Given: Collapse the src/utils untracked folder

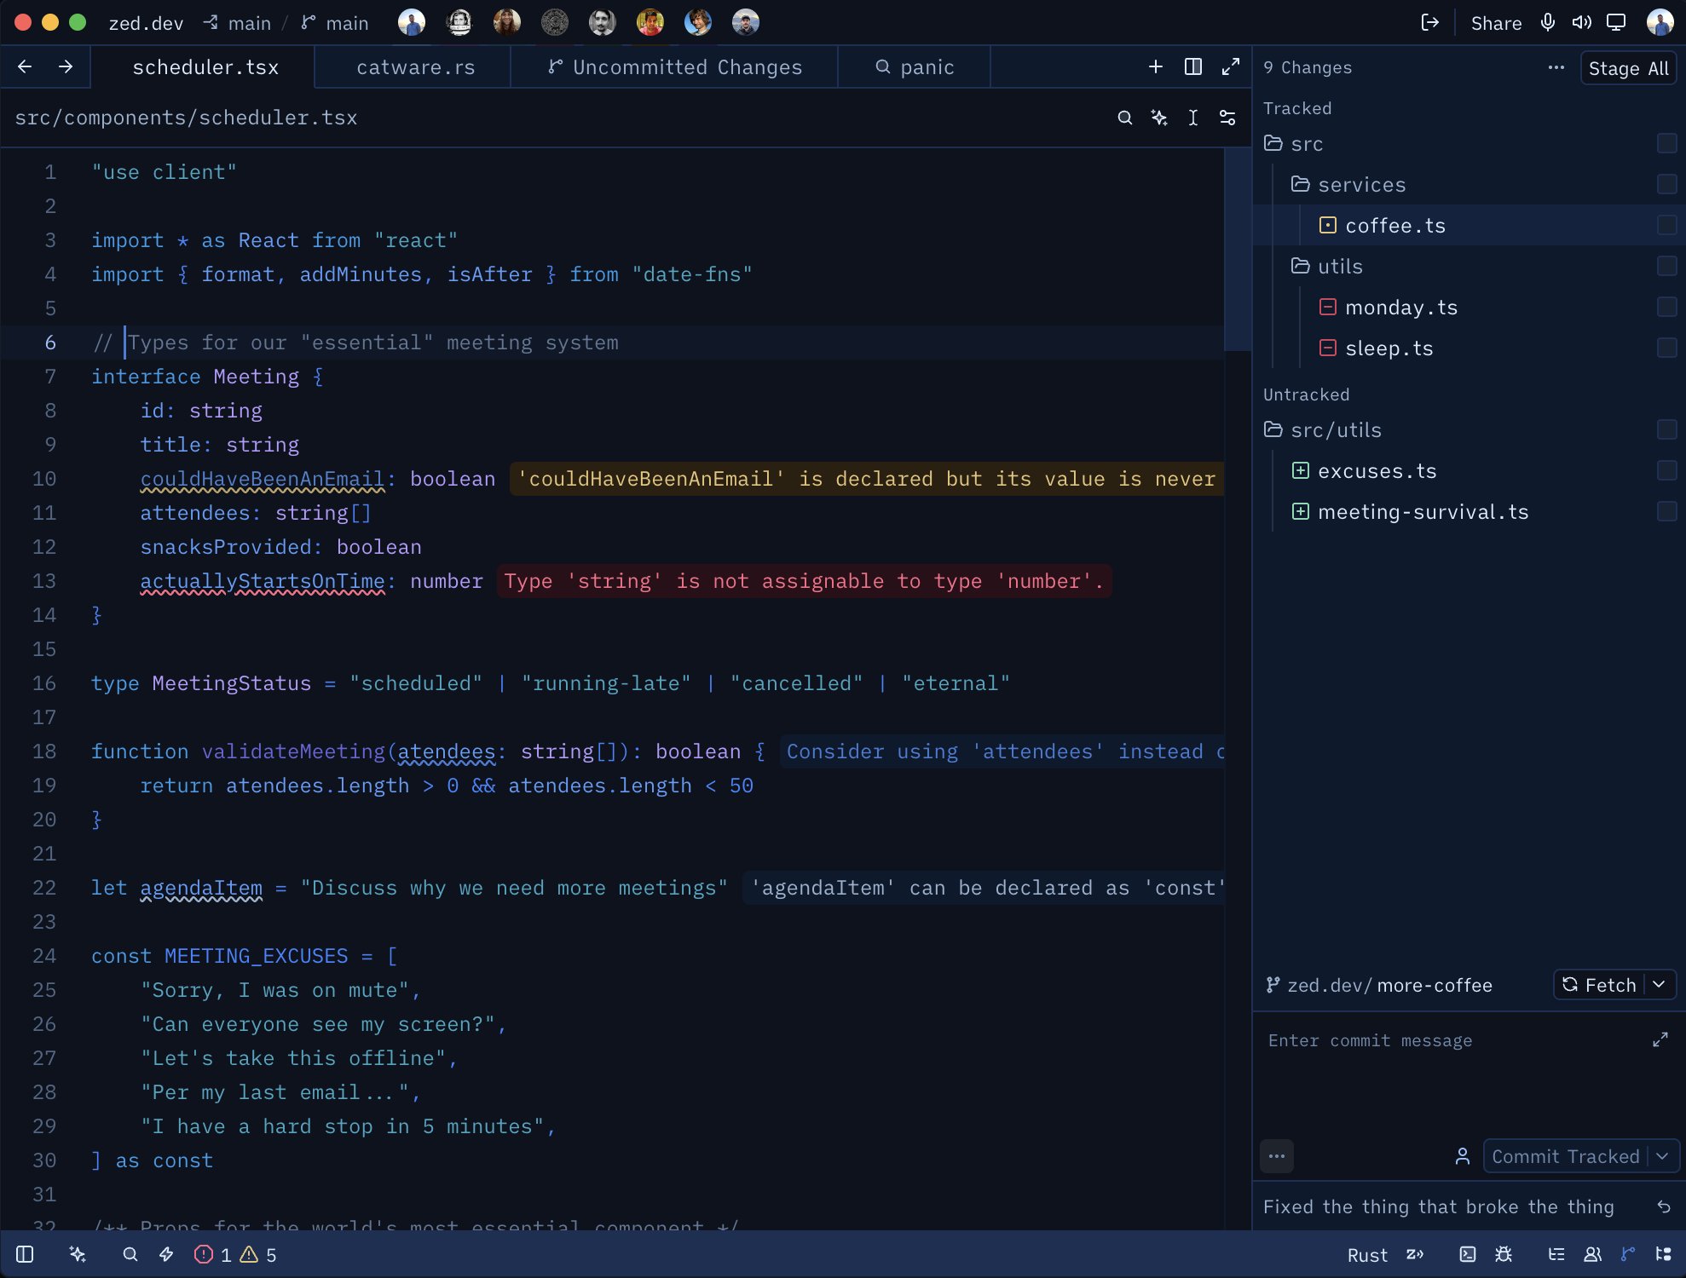Looking at the screenshot, I should 1273,429.
